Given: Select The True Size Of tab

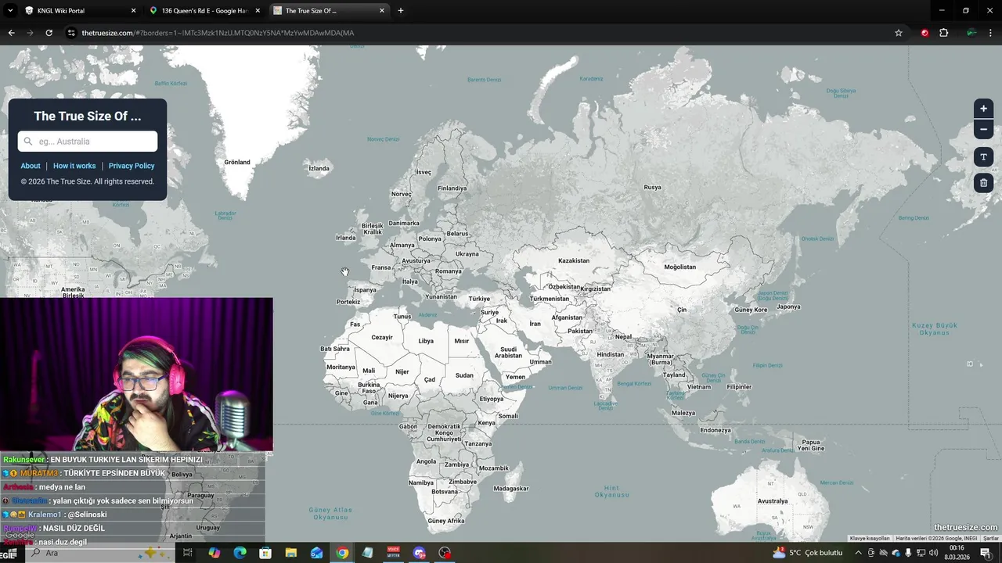Looking at the screenshot, I should click(329, 11).
